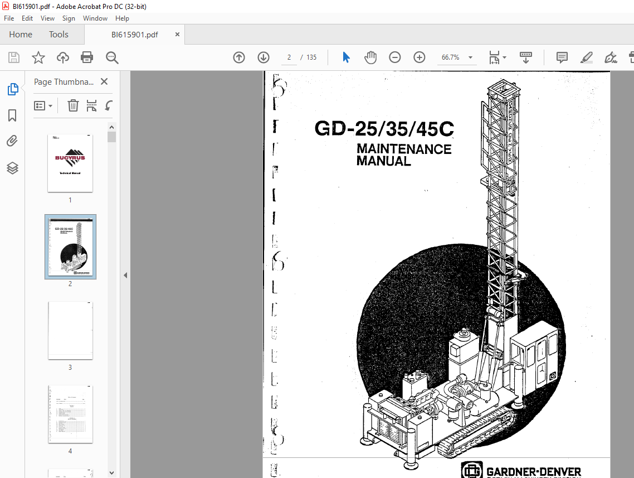This screenshot has height=478, width=634.
Task: Click the thumbnails scrollbar thumb
Action: tap(112, 137)
